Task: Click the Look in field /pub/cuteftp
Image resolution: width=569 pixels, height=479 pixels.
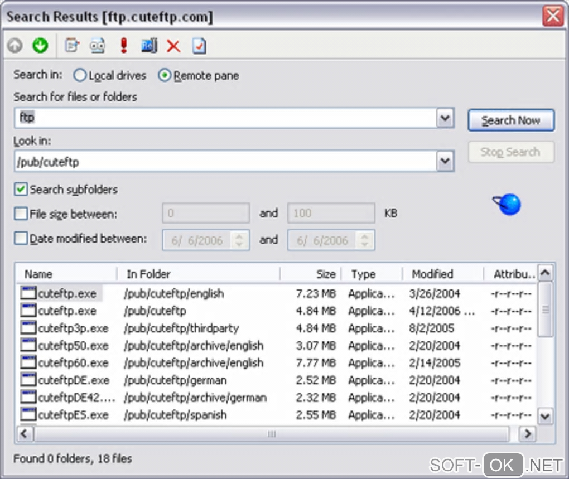Action: [x=226, y=161]
